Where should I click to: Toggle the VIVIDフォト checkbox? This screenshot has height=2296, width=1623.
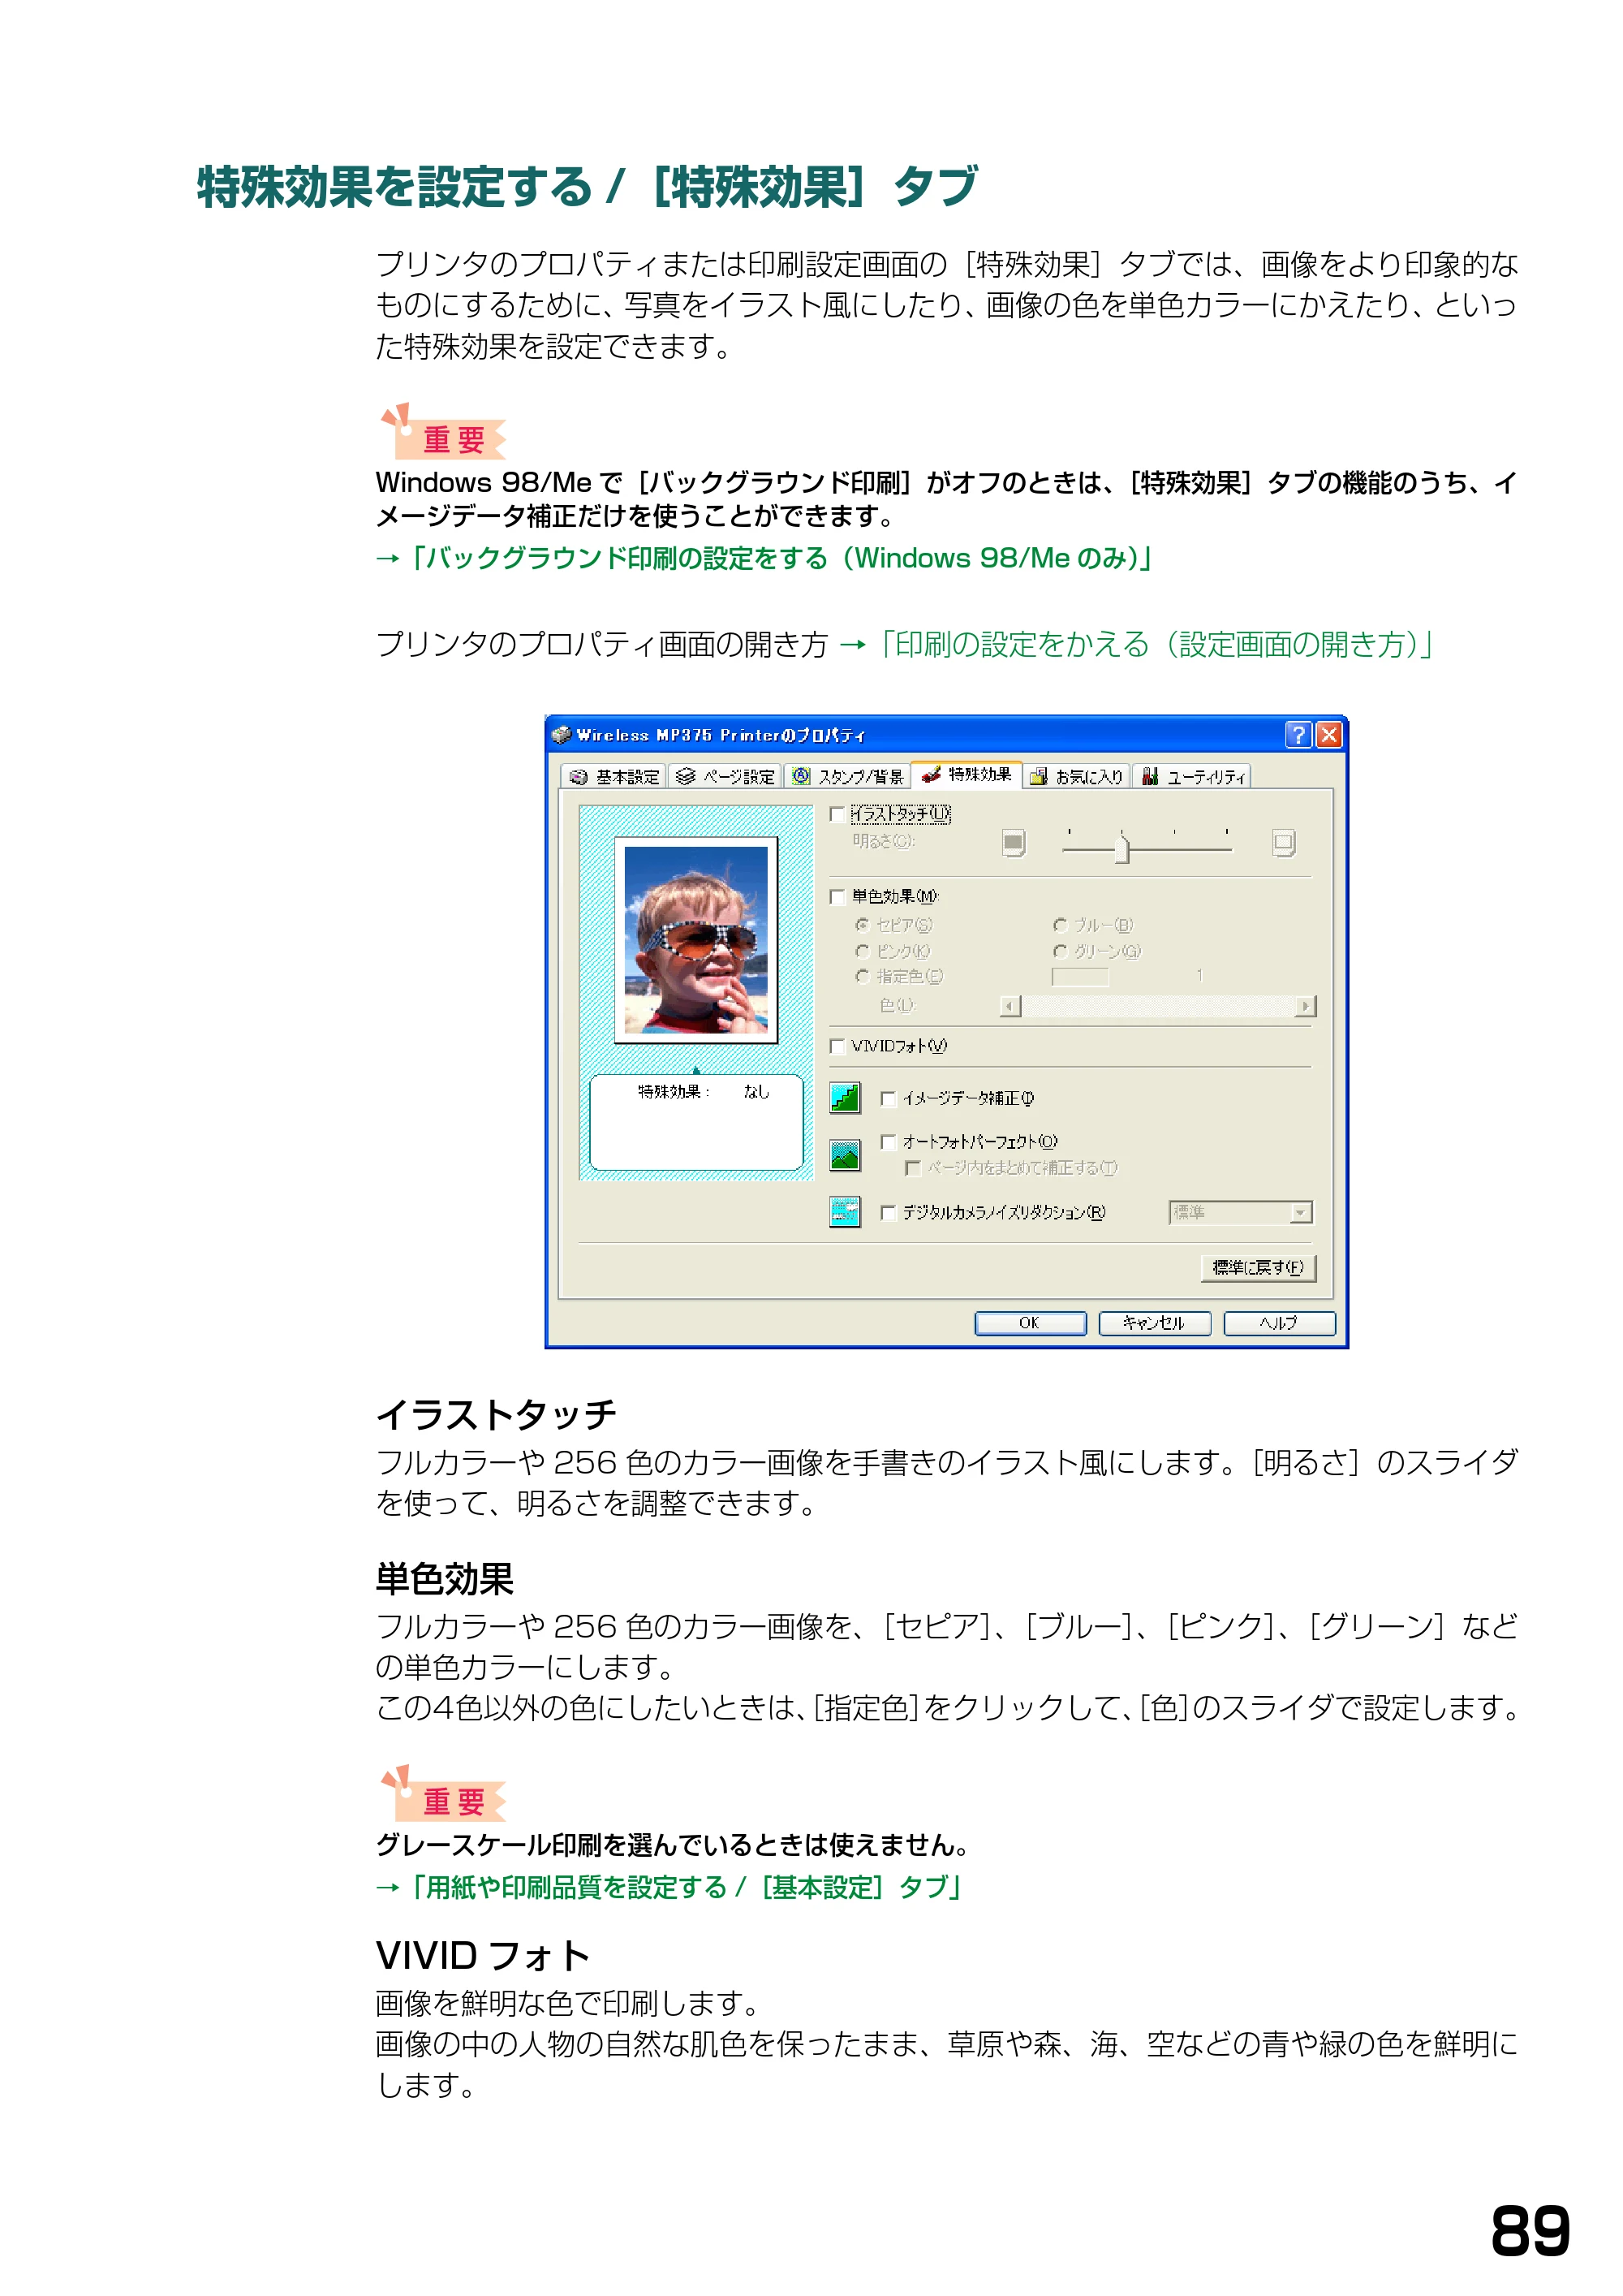[x=837, y=1046]
